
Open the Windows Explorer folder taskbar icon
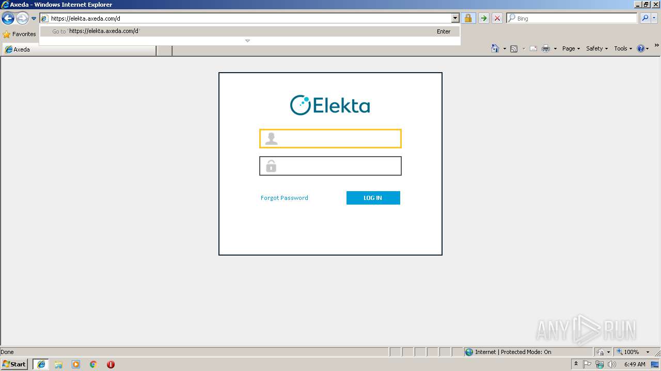point(58,364)
